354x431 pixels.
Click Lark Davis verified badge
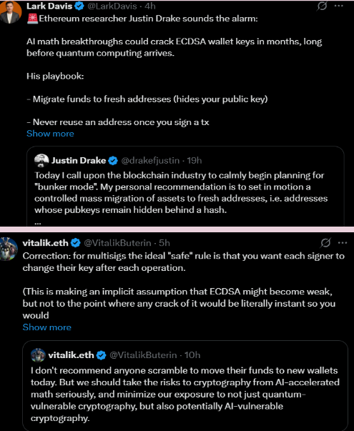79,6
